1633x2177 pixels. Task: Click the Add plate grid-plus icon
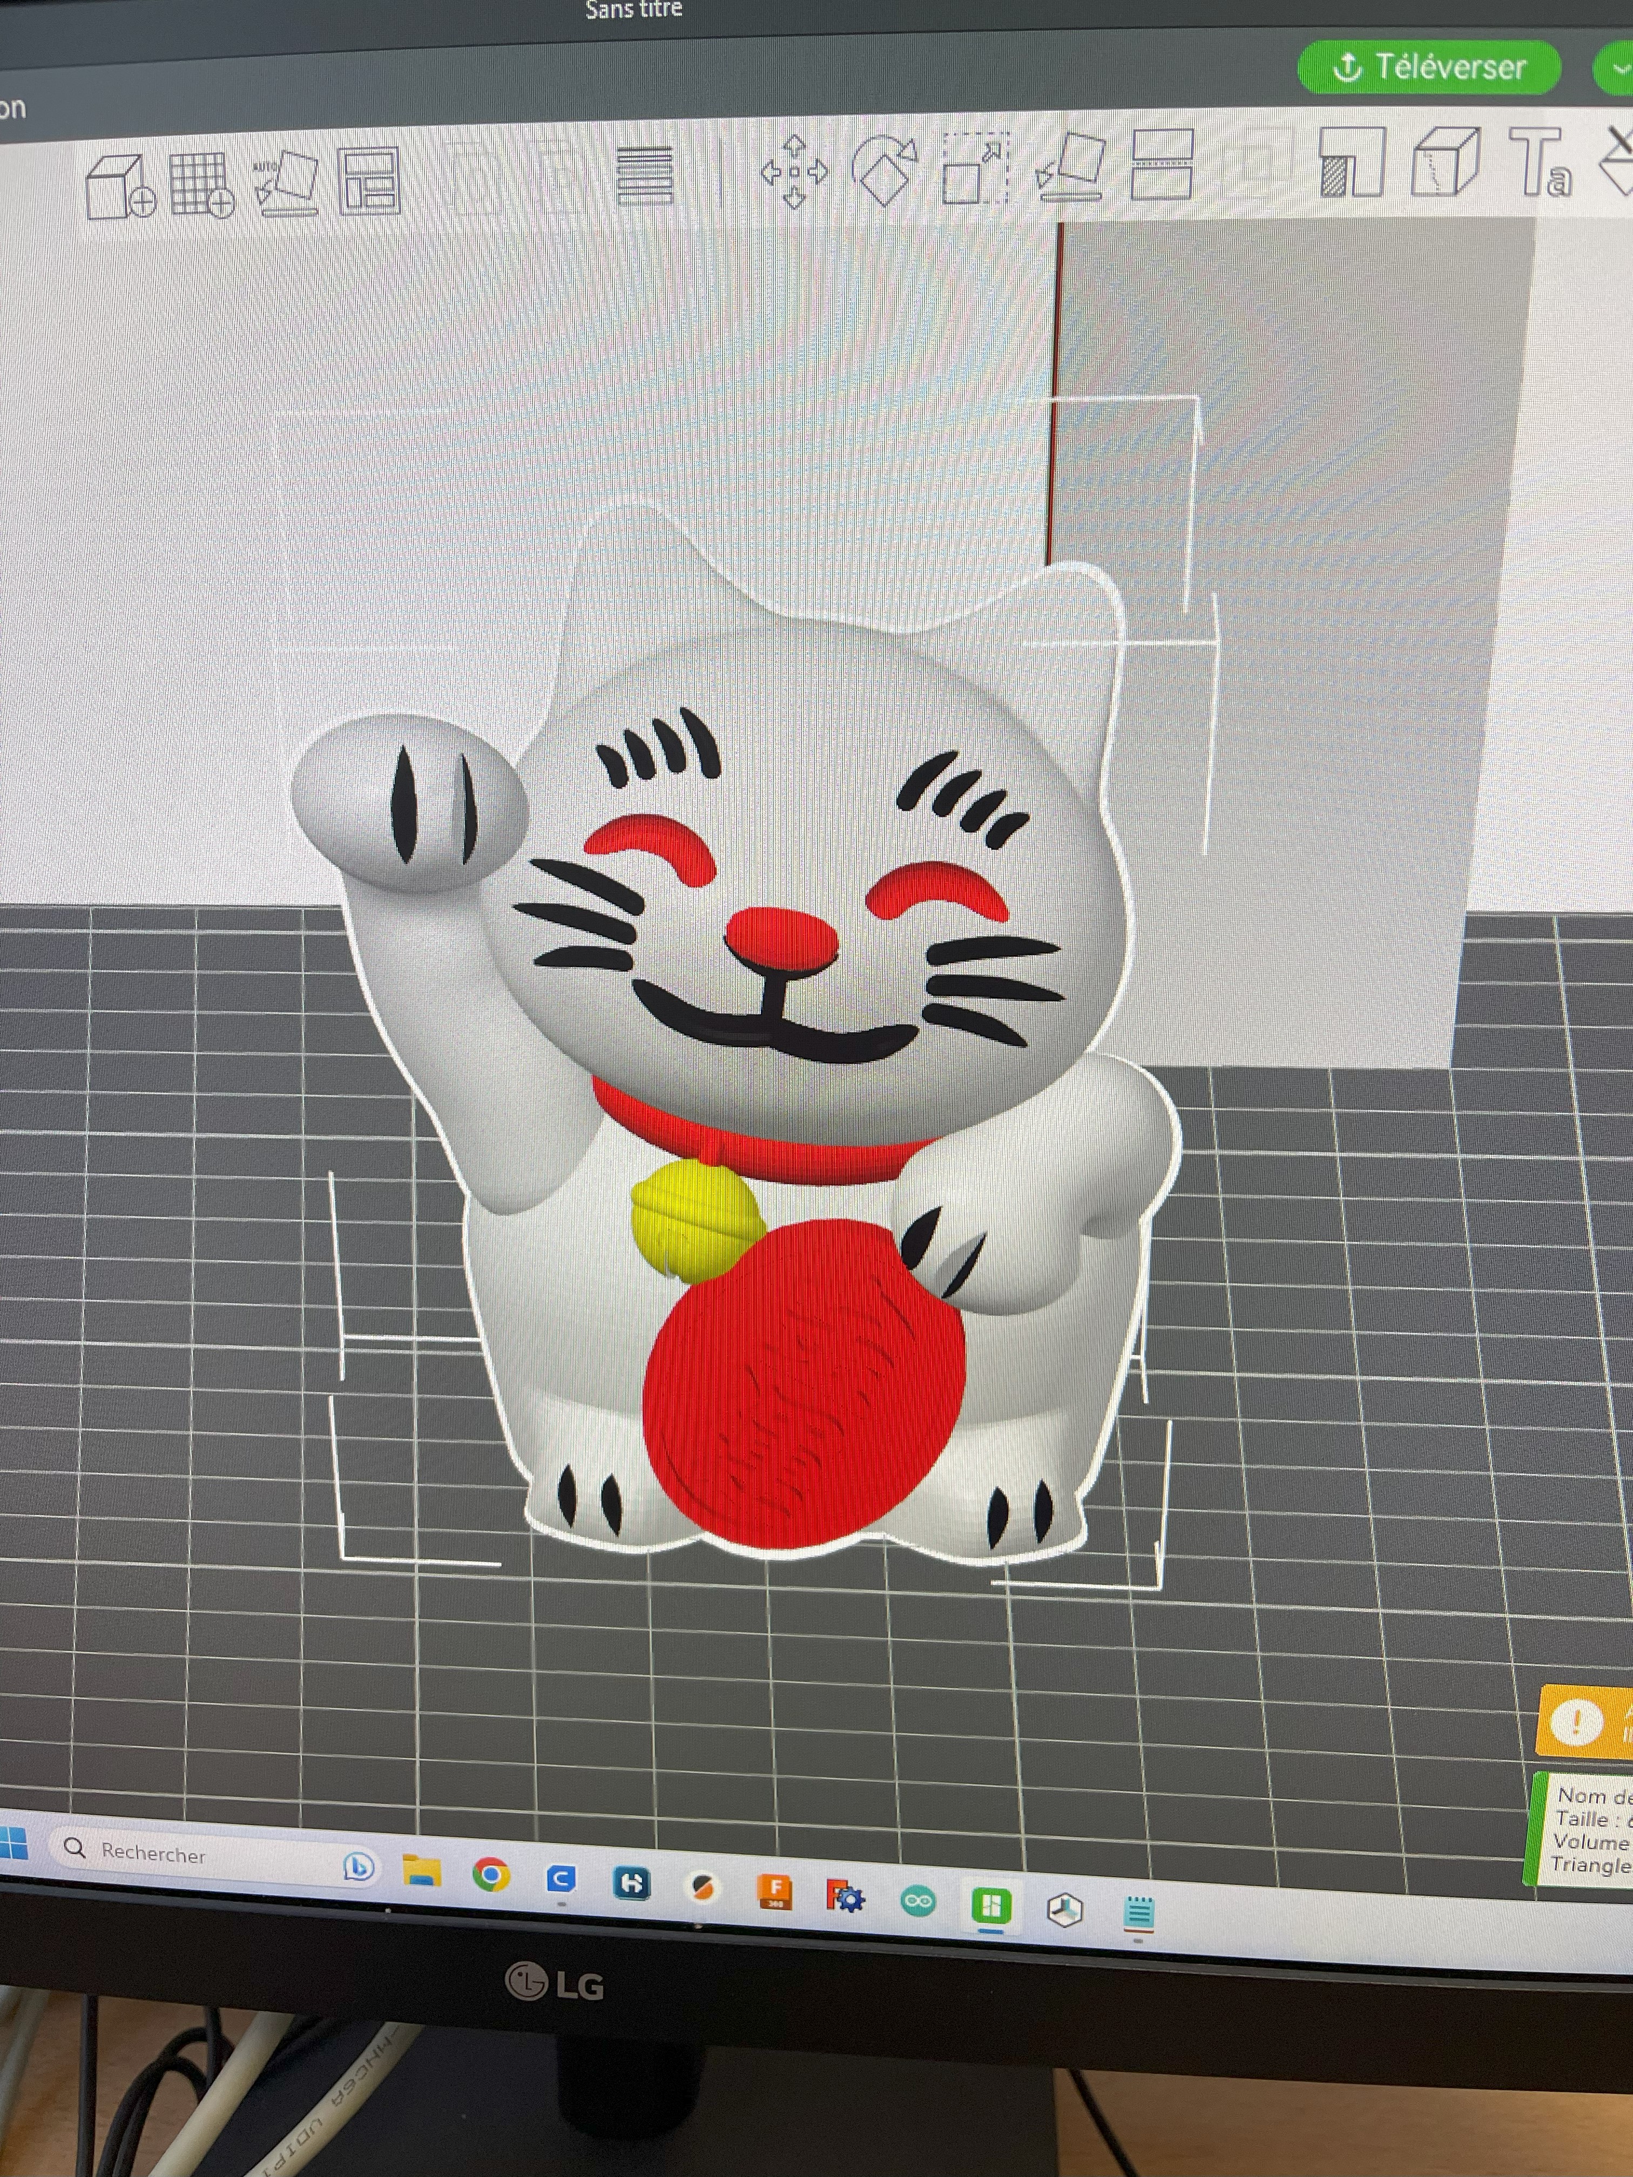pyautogui.click(x=202, y=184)
